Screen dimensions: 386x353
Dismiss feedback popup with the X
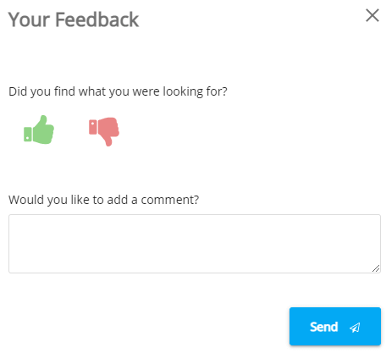372,15
